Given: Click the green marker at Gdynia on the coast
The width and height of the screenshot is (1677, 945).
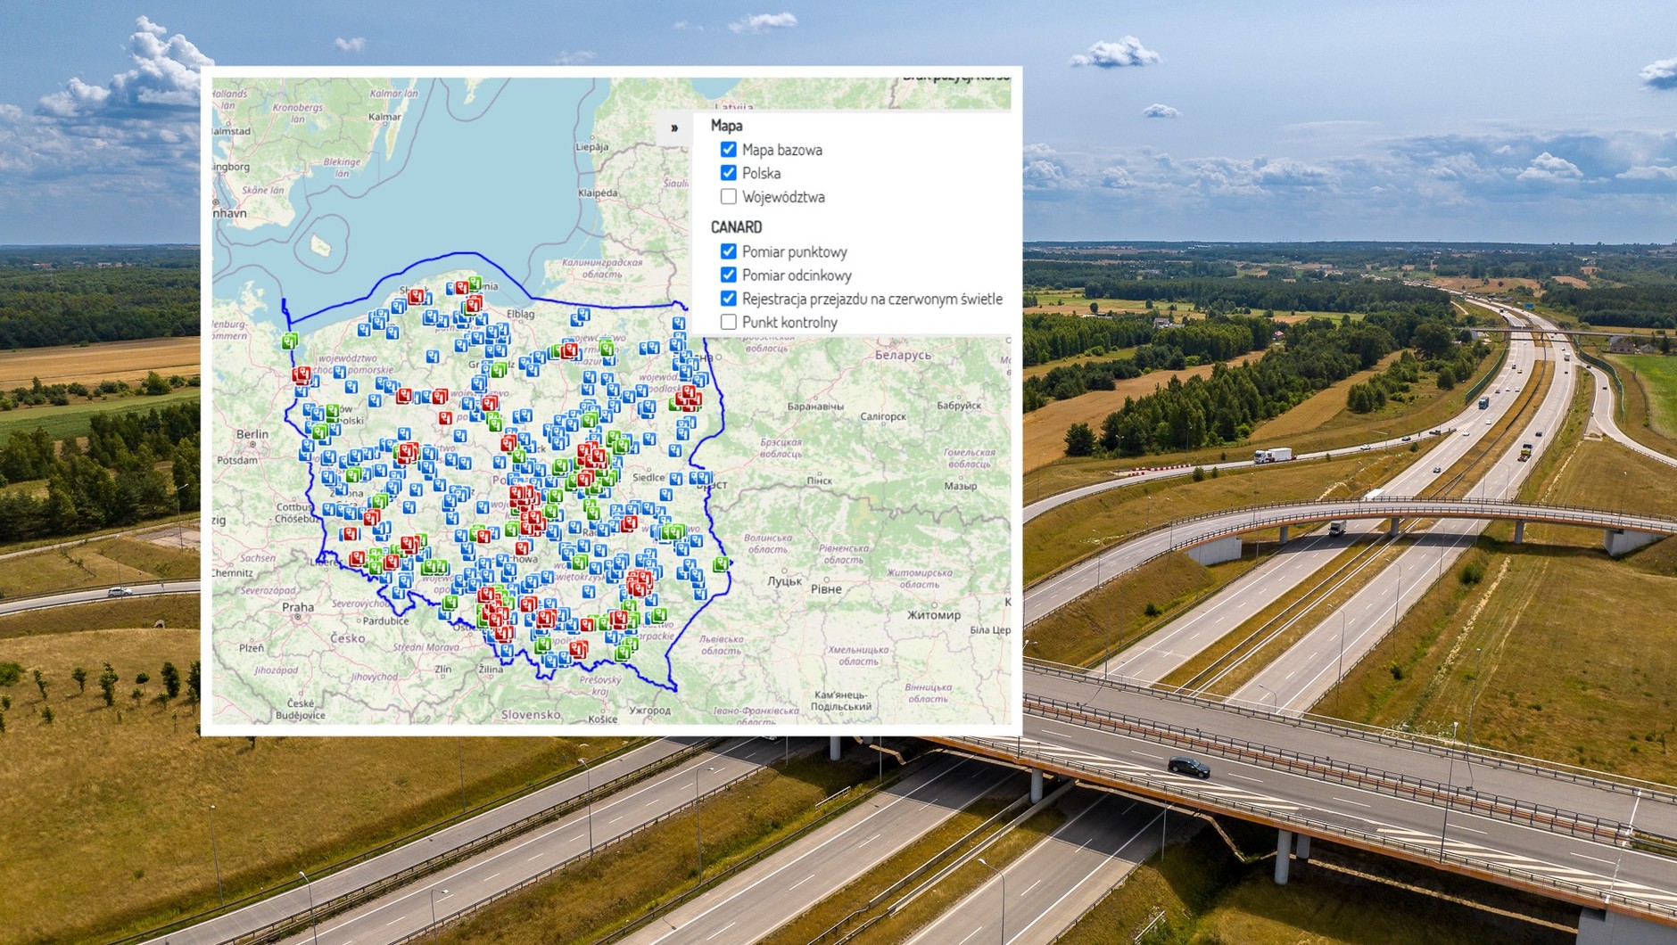Looking at the screenshot, I should (475, 284).
